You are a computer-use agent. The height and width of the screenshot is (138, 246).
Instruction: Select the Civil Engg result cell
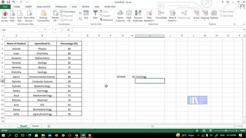click(x=150, y=77)
